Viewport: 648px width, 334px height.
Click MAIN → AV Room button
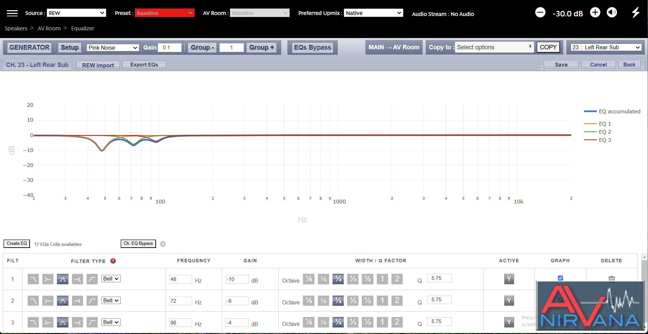394,47
